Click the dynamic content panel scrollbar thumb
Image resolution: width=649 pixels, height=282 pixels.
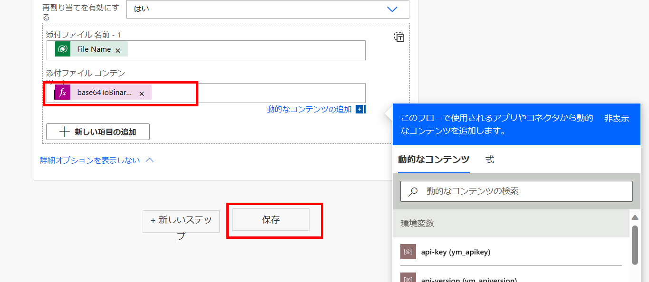click(635, 244)
